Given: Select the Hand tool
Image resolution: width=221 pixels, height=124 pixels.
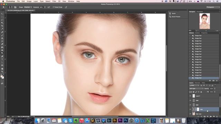Looking at the screenshot, I should pyautogui.click(x=2, y=69).
